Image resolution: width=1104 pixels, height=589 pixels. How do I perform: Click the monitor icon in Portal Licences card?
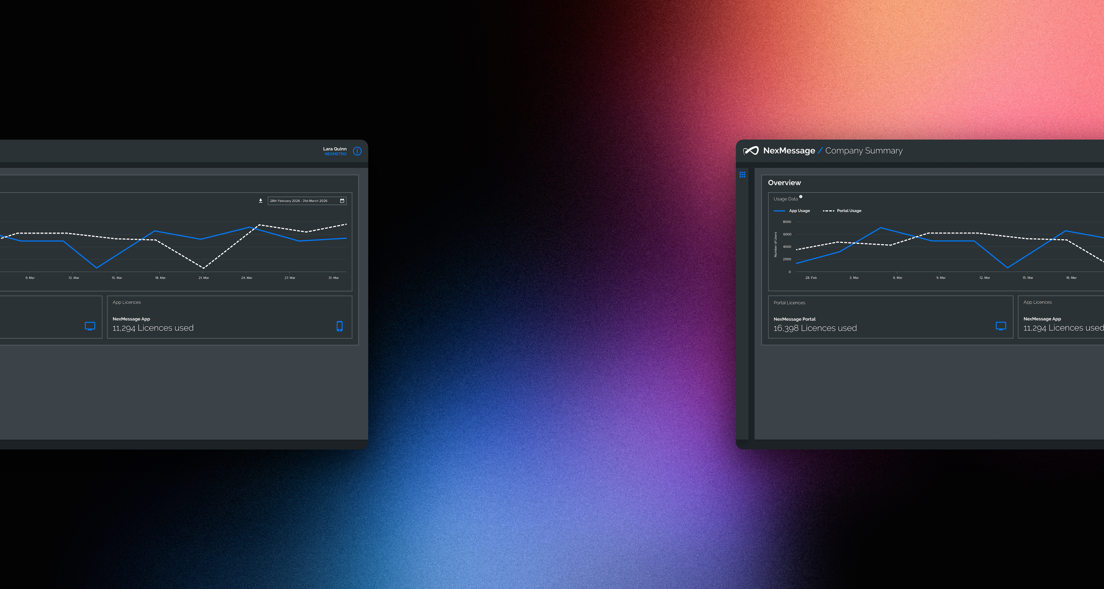tap(1001, 326)
